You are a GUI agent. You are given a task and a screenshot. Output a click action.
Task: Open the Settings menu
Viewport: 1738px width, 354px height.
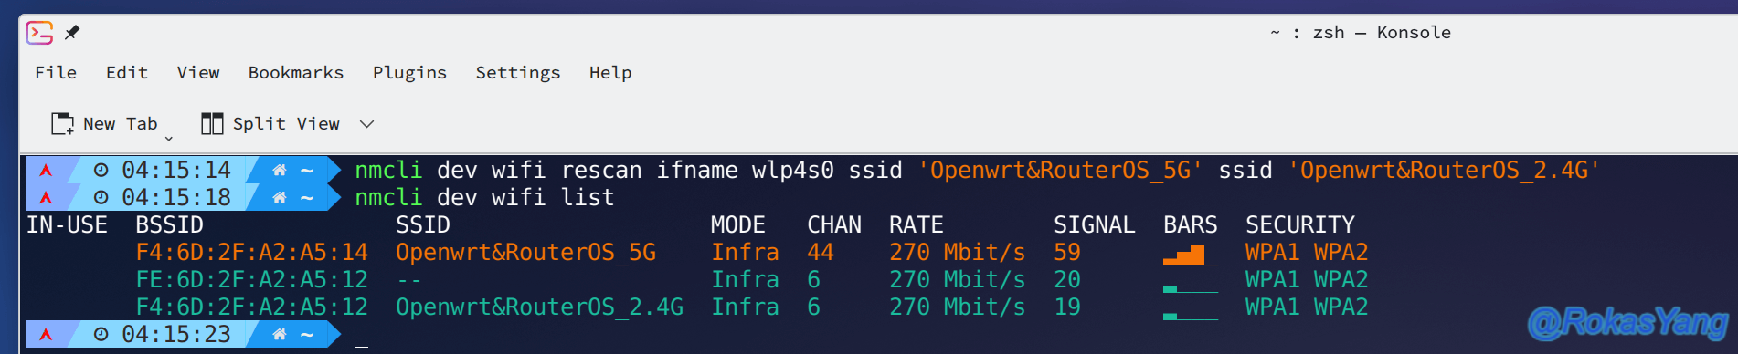coord(518,72)
